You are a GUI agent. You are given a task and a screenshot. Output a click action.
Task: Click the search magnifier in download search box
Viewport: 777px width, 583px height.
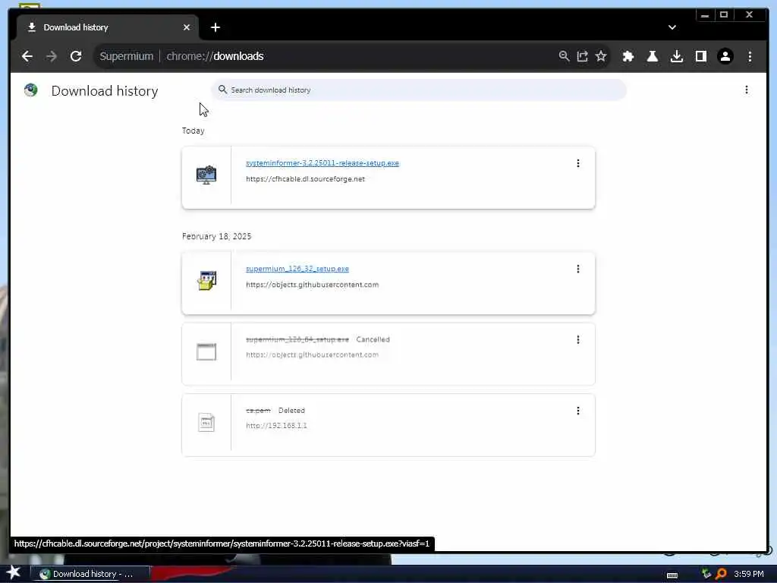point(222,90)
